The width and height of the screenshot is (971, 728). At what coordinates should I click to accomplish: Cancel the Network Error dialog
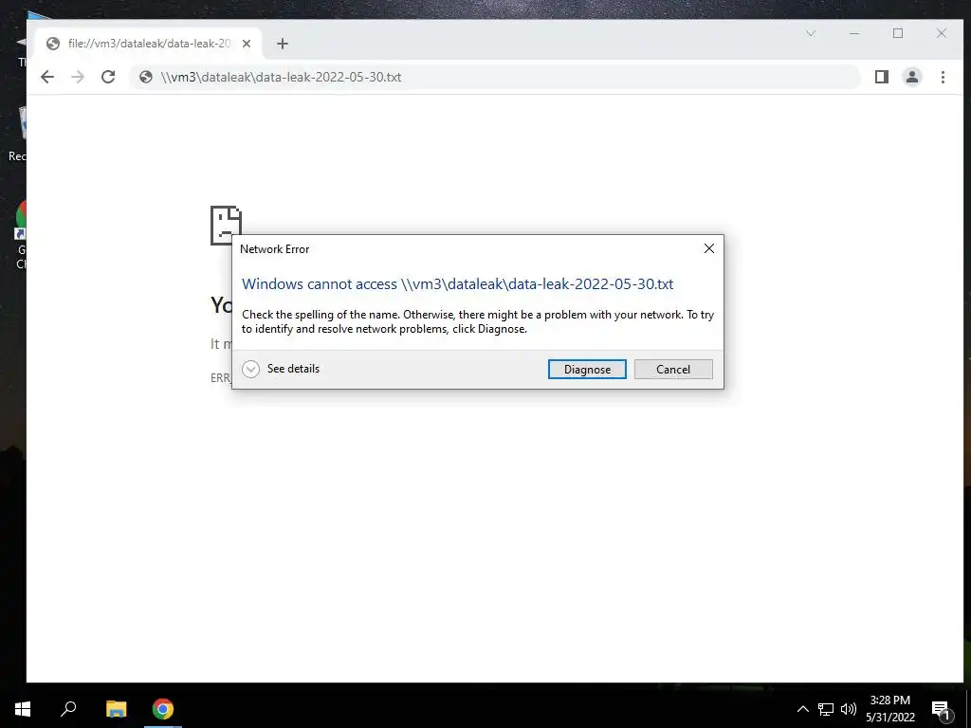[x=673, y=369]
